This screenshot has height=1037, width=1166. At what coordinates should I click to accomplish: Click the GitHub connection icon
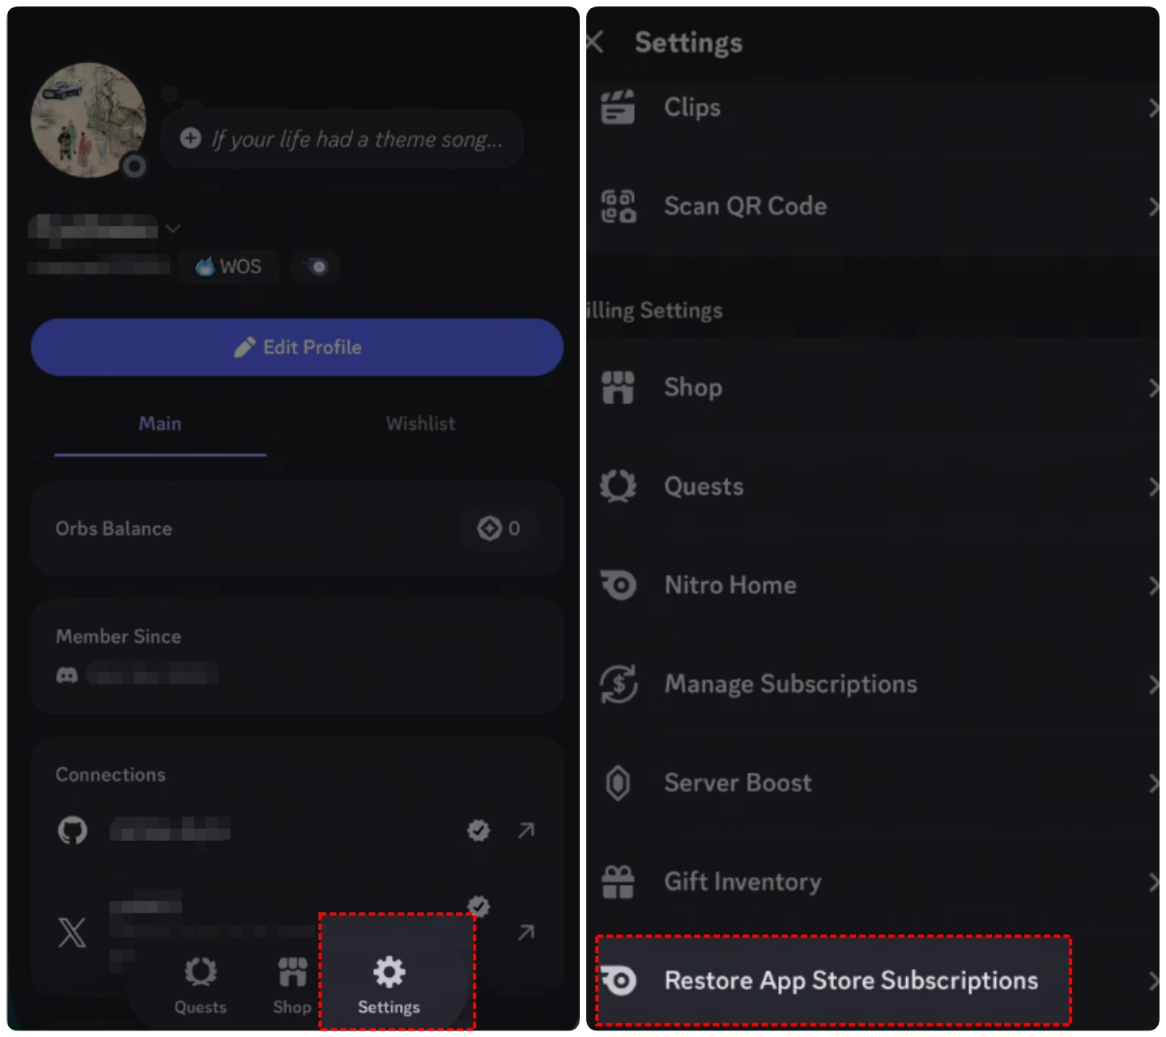[x=72, y=831]
